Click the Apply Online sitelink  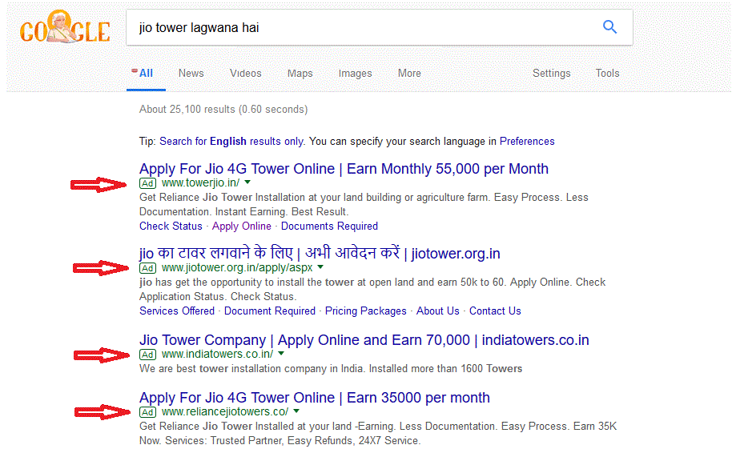[x=241, y=226]
